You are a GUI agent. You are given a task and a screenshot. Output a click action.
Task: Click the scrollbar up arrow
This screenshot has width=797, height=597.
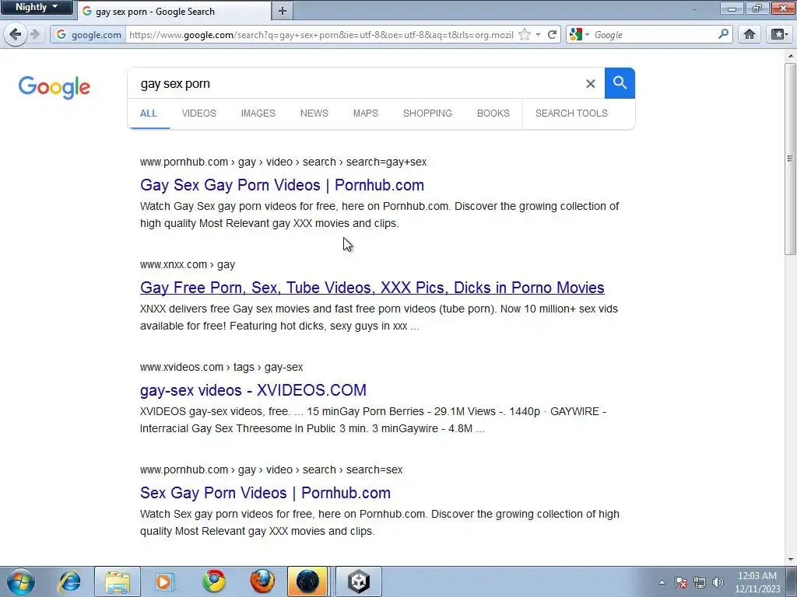(790, 56)
